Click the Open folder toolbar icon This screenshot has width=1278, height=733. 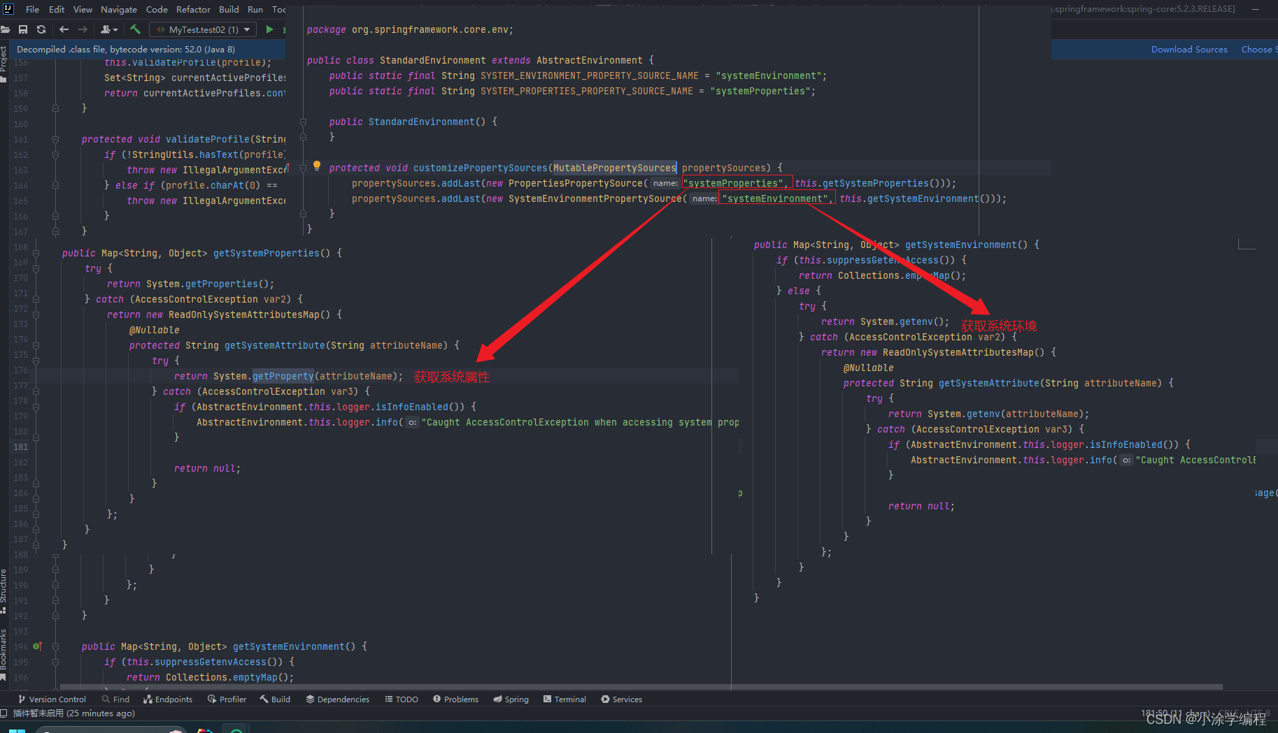[6, 29]
